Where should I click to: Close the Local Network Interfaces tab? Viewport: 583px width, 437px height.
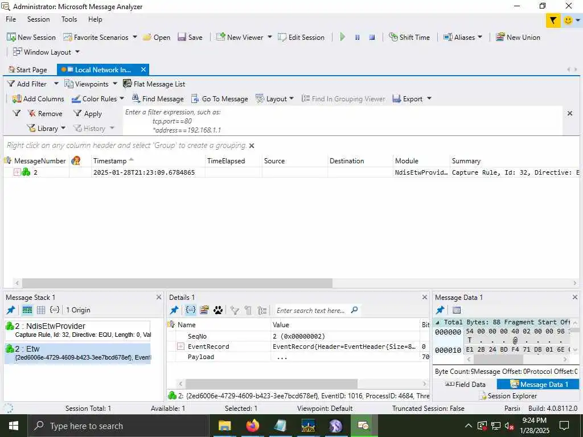tap(143, 69)
